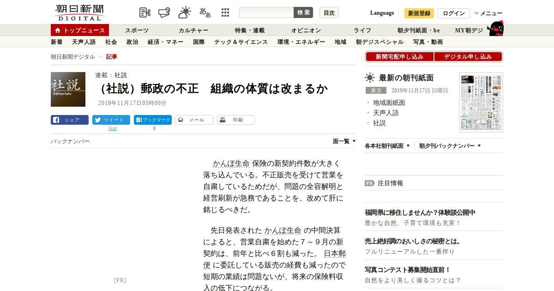
Task: Tweet this article
Action: [x=111, y=120]
